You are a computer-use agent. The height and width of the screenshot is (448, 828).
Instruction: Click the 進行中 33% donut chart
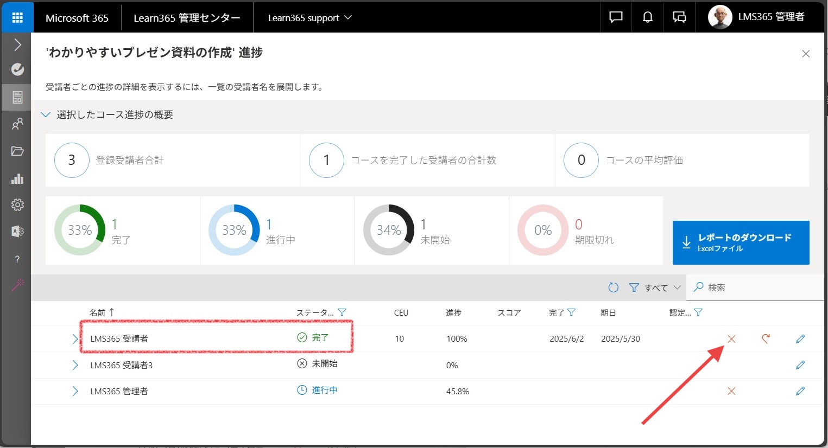coord(234,230)
